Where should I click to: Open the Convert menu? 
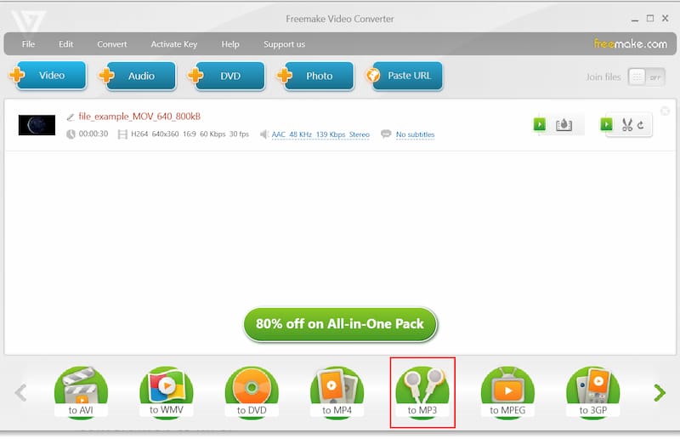coord(112,44)
